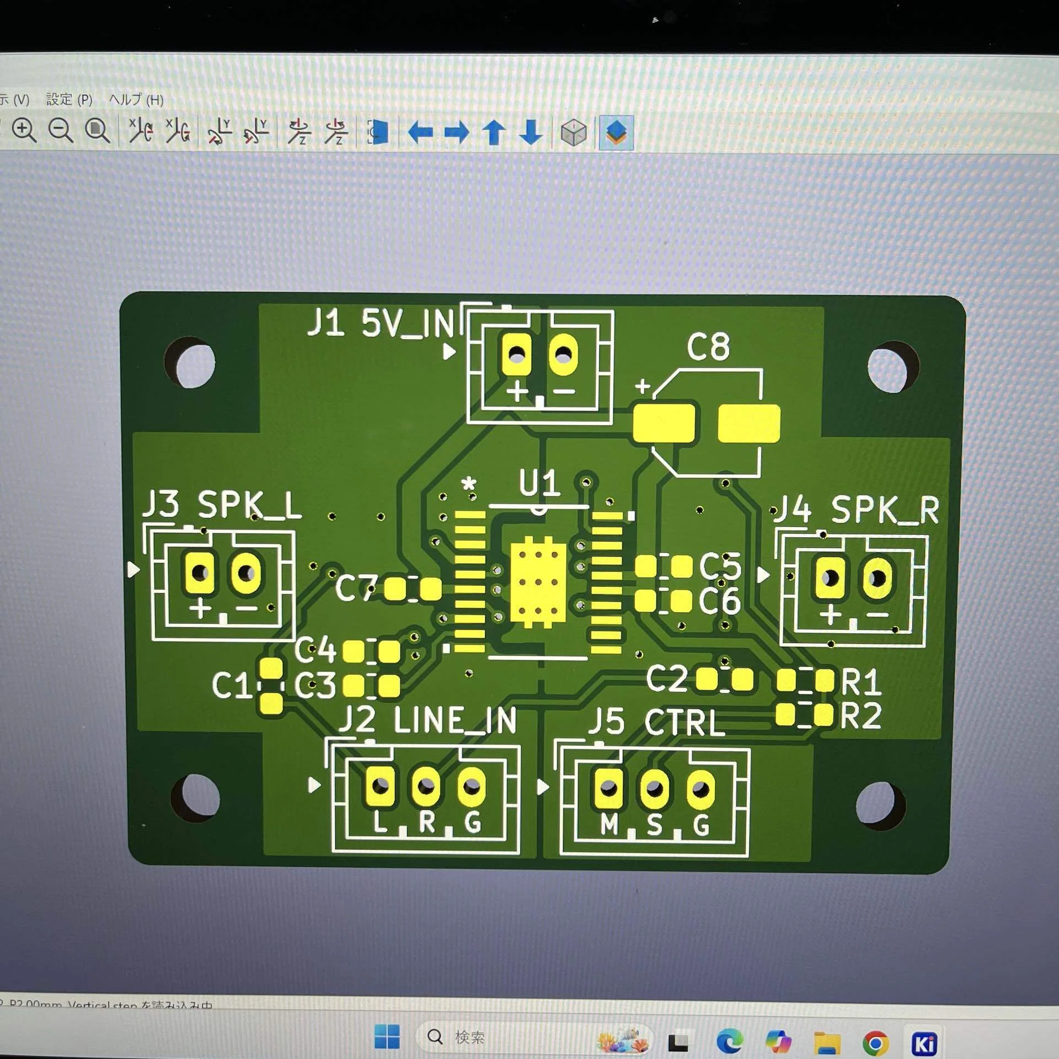This screenshot has width=1059, height=1059.
Task: Open the Windows Start menu
Action: point(387,1036)
